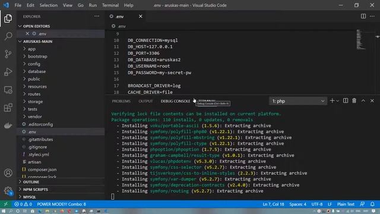Click the feedback icon in status bar
Viewport: 380px width, 214px height.
(362, 204)
